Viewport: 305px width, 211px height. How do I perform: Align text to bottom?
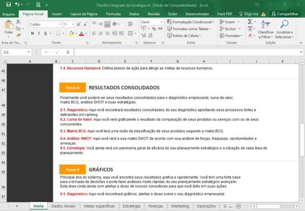[x=107, y=24]
